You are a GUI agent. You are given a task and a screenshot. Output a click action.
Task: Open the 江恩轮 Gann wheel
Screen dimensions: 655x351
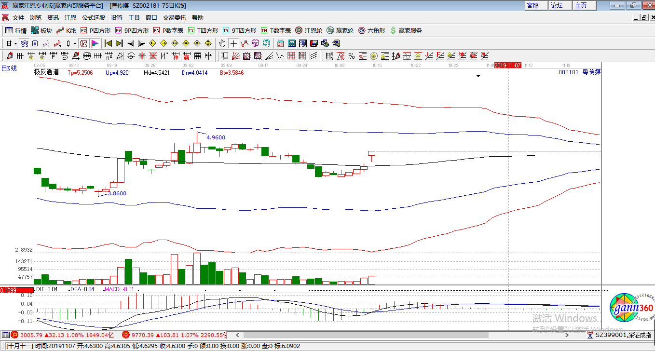(x=309, y=30)
